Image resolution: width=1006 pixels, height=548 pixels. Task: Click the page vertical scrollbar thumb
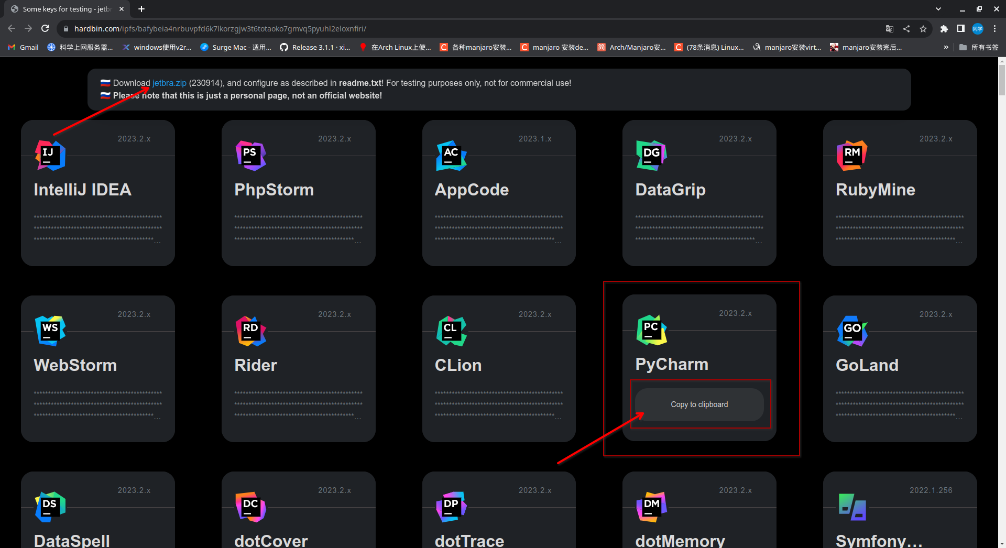(x=1002, y=80)
